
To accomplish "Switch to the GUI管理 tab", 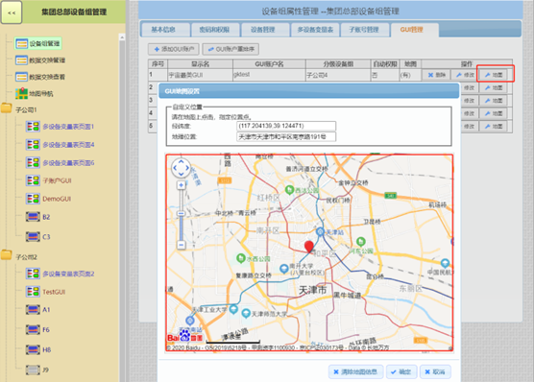I will tap(414, 30).
